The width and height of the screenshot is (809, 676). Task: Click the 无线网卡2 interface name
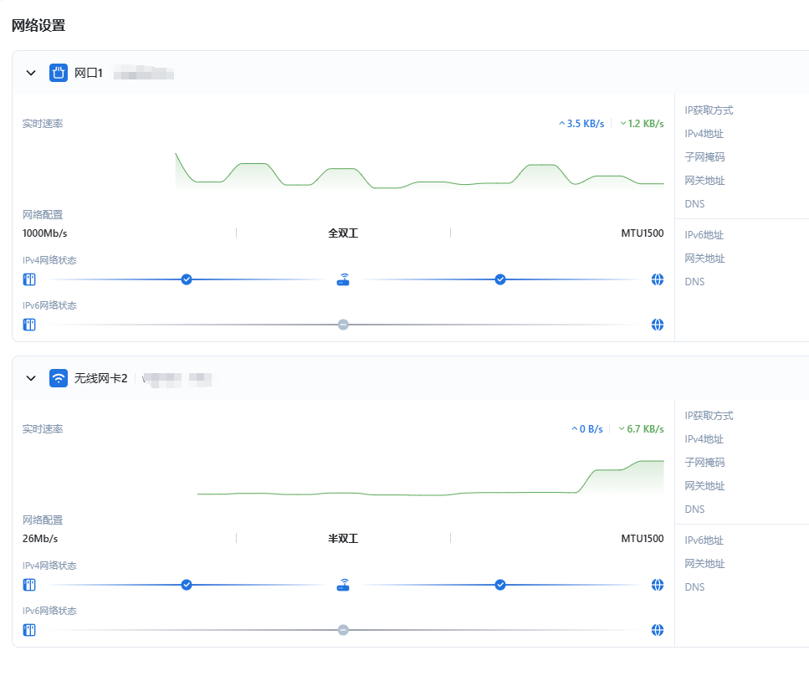100,378
